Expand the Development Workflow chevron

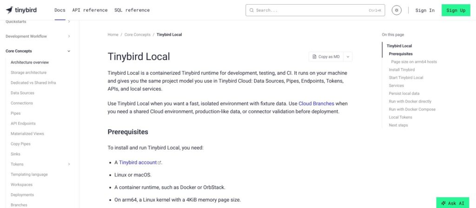(x=69, y=36)
